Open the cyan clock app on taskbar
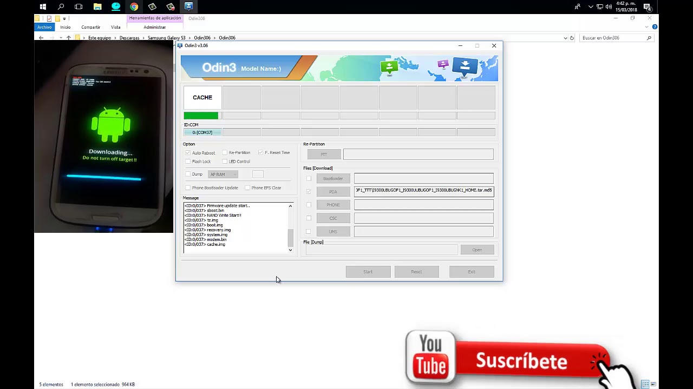This screenshot has width=693, height=389. (116, 6)
